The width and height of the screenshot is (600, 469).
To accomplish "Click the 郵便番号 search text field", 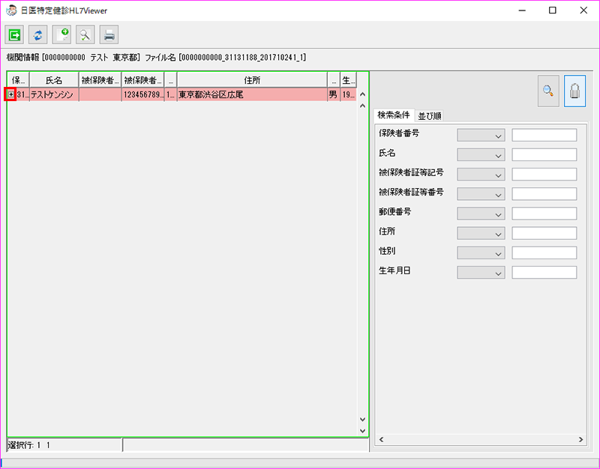I will click(x=544, y=214).
